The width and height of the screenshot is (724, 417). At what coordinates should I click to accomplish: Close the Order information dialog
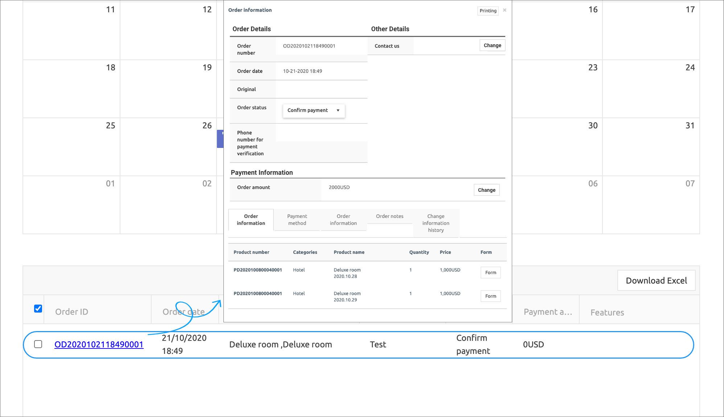505,10
